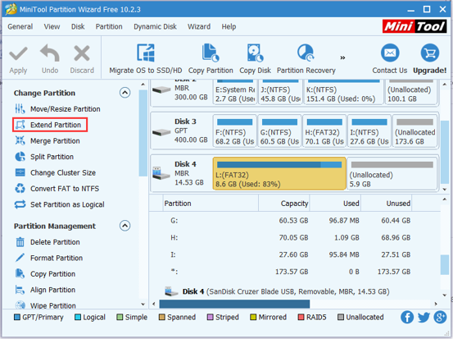Select the Disk 3 drive icon

tap(161, 132)
